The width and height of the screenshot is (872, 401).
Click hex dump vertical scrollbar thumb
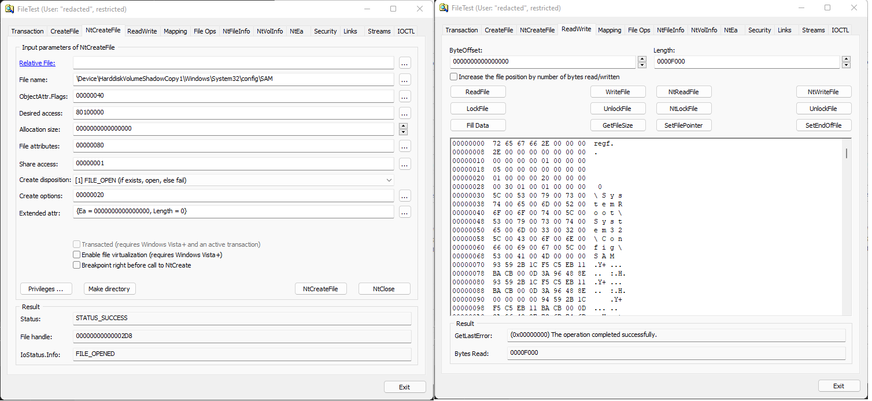pos(847,153)
